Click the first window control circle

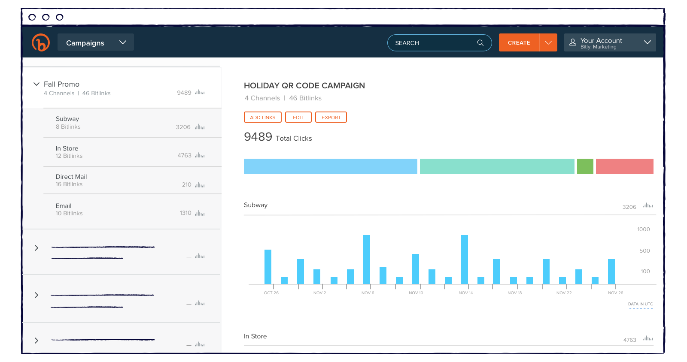pyautogui.click(x=32, y=17)
